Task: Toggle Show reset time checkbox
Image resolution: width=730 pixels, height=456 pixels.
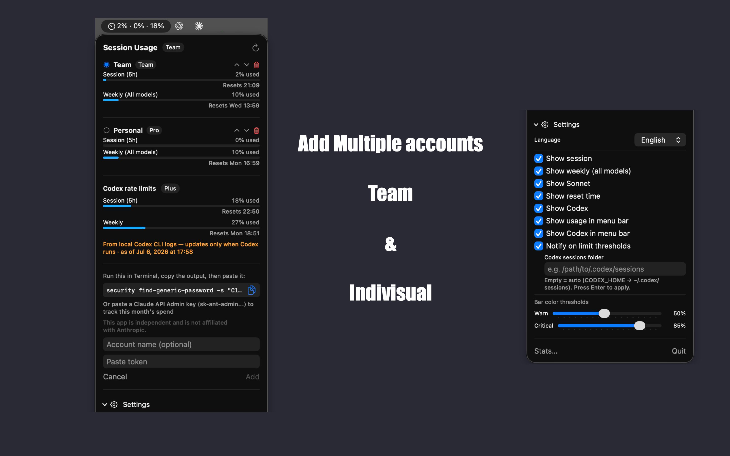Action: pos(539,196)
